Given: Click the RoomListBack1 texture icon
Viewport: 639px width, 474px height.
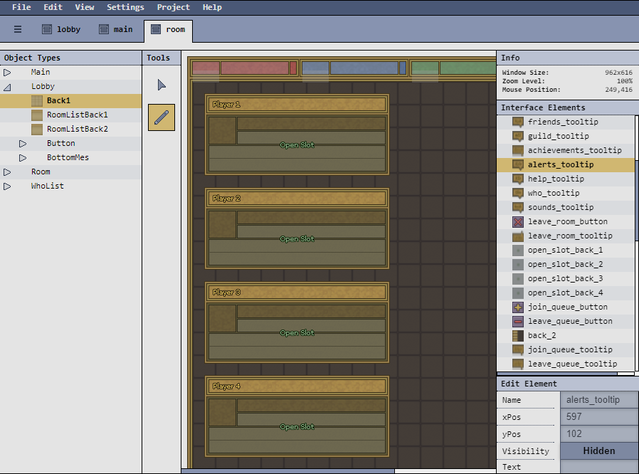Looking at the screenshot, I should 37,115.
